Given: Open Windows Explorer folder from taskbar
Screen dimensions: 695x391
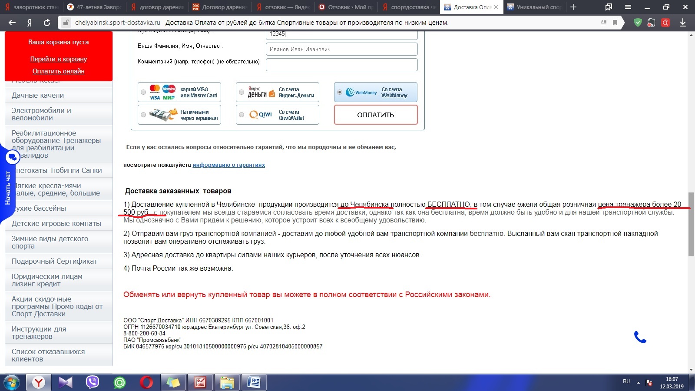Looking at the screenshot, I should click(227, 382).
